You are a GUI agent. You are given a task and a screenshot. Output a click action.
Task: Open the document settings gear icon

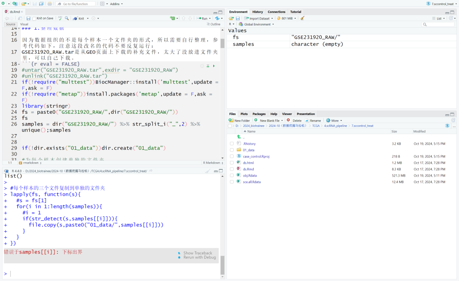tap(93, 18)
